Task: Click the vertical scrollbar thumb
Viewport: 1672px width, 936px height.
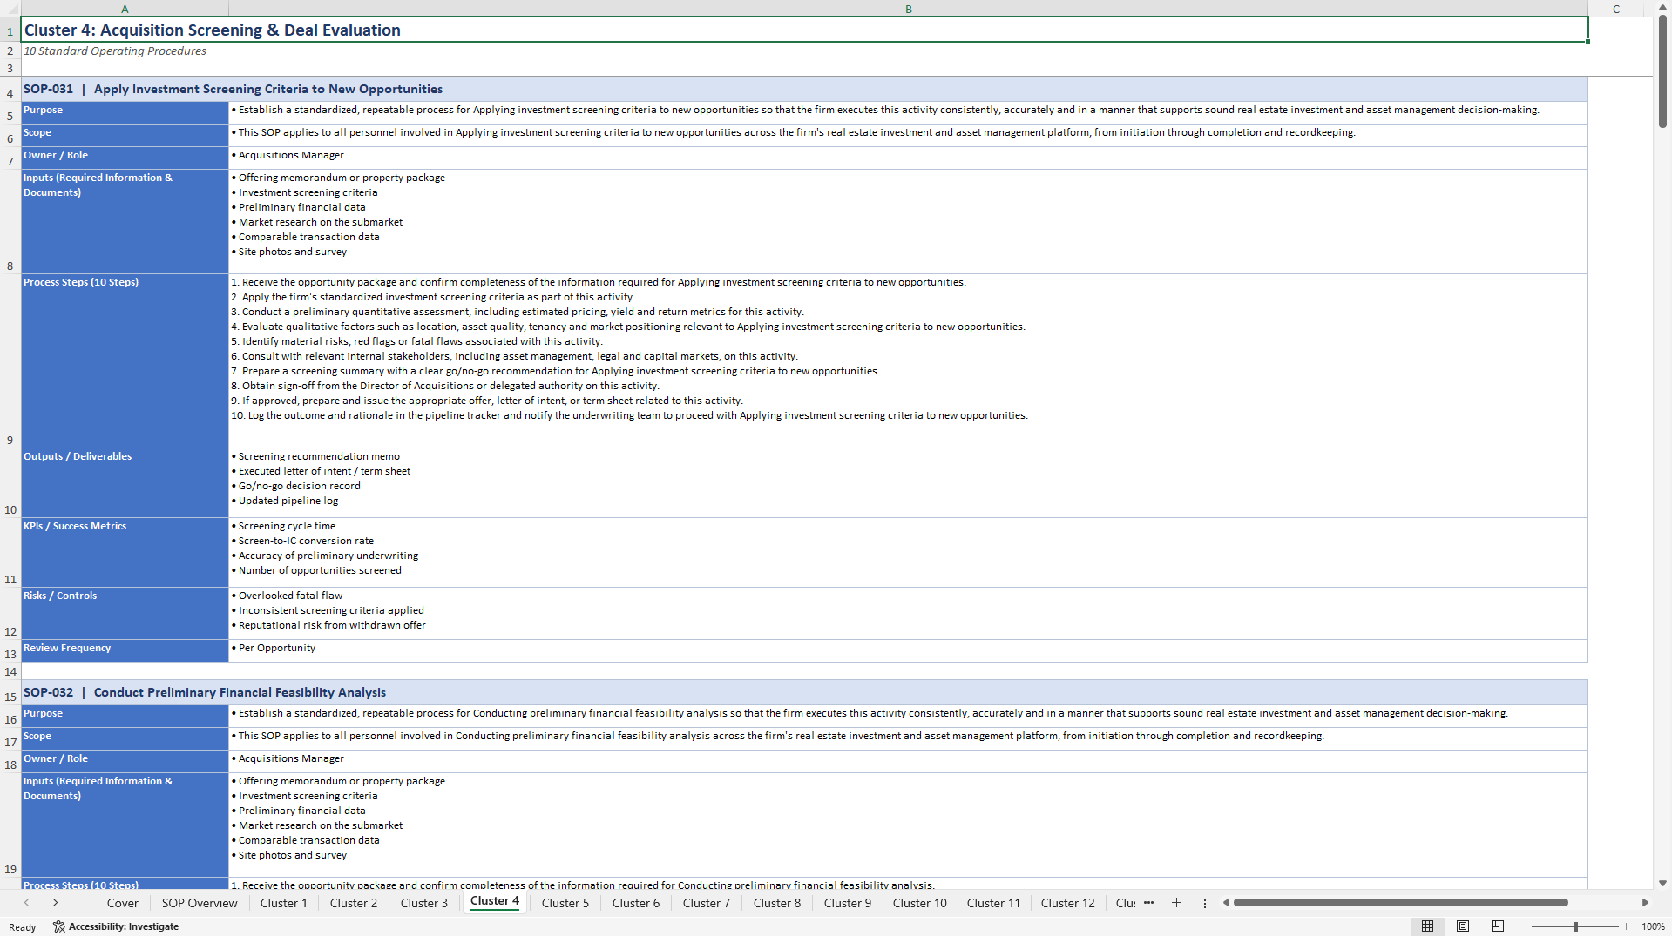Action: [1662, 73]
